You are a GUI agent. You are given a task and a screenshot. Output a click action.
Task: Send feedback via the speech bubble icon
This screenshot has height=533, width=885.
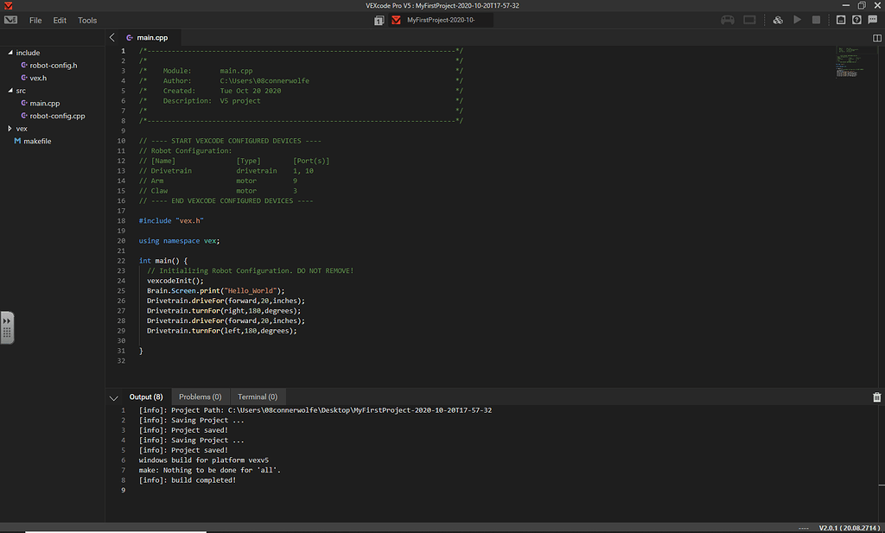point(872,19)
